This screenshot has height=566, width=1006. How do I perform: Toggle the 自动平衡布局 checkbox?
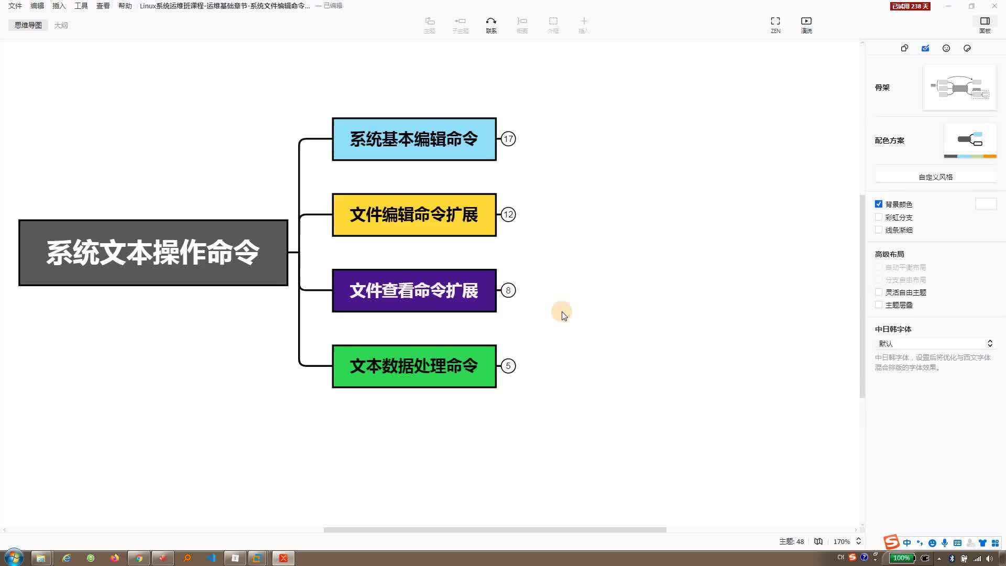click(x=879, y=267)
